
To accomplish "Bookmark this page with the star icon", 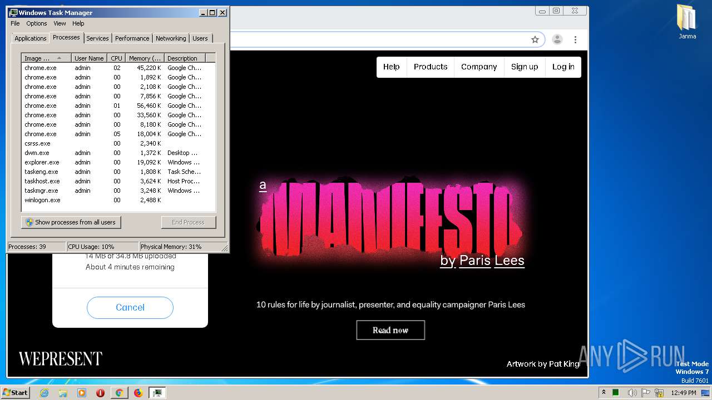I will click(535, 39).
